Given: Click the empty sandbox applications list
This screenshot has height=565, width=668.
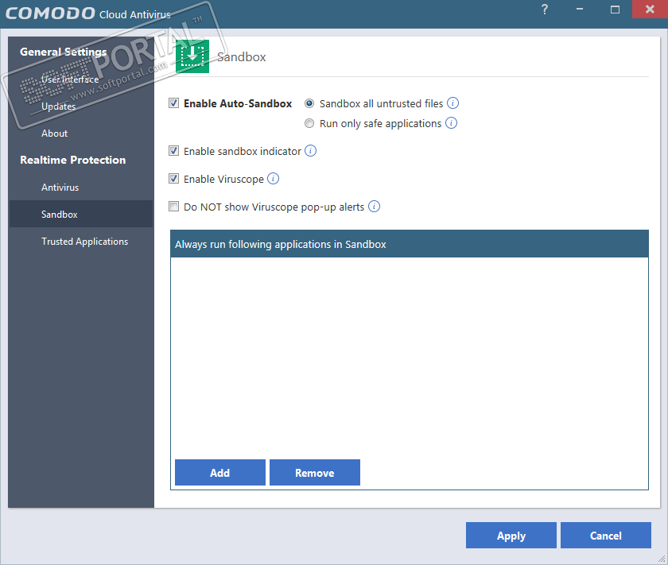Looking at the screenshot, I should point(410,358).
